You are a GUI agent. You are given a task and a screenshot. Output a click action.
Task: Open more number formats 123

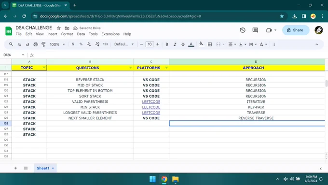105,44
